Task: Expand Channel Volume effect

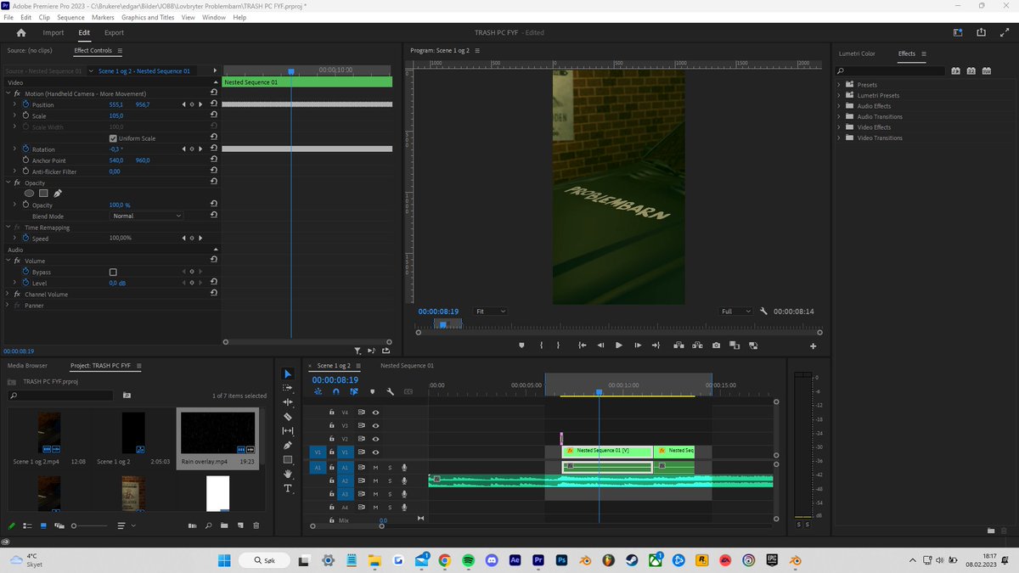Action: [x=8, y=294]
